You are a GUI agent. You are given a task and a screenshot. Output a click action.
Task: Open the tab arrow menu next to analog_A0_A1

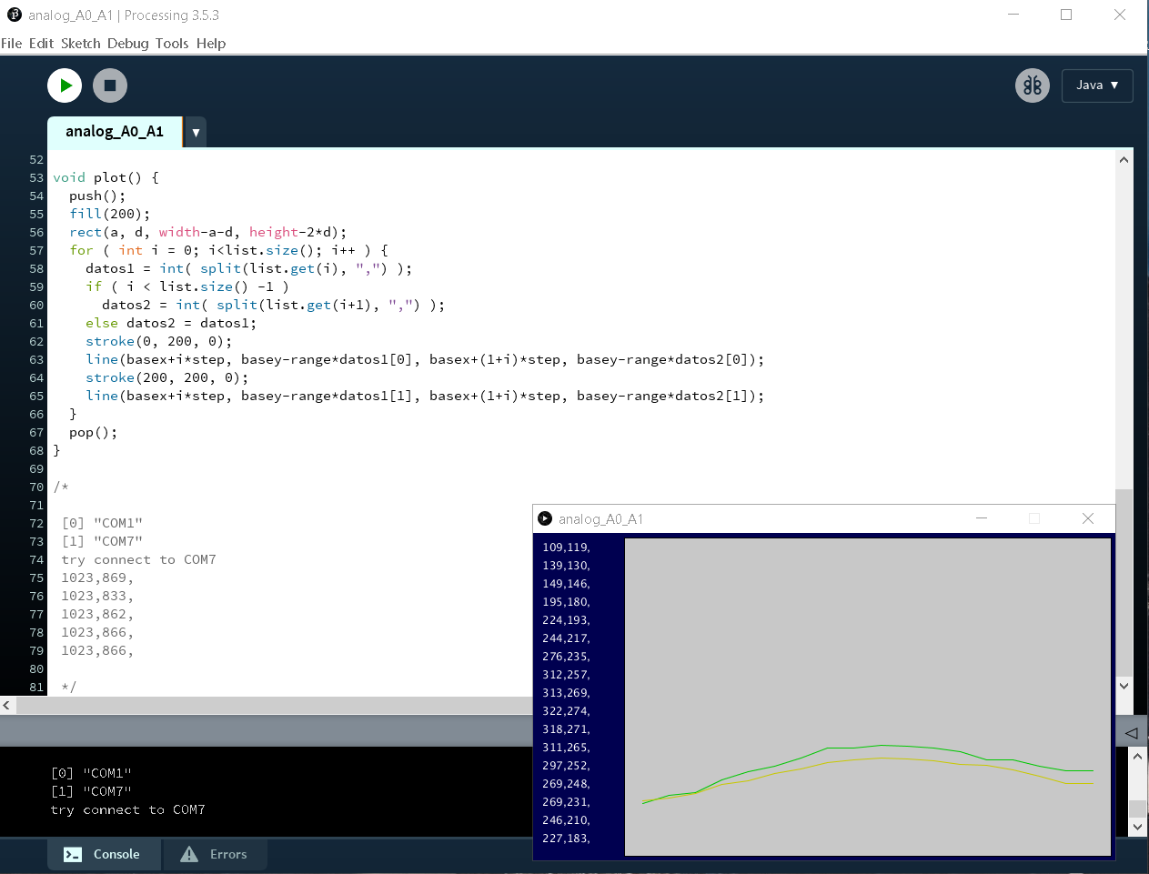[196, 133]
